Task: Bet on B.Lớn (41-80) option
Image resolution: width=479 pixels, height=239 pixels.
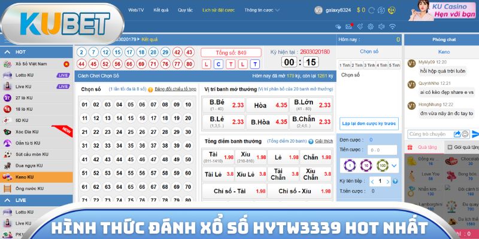Action: point(311,105)
